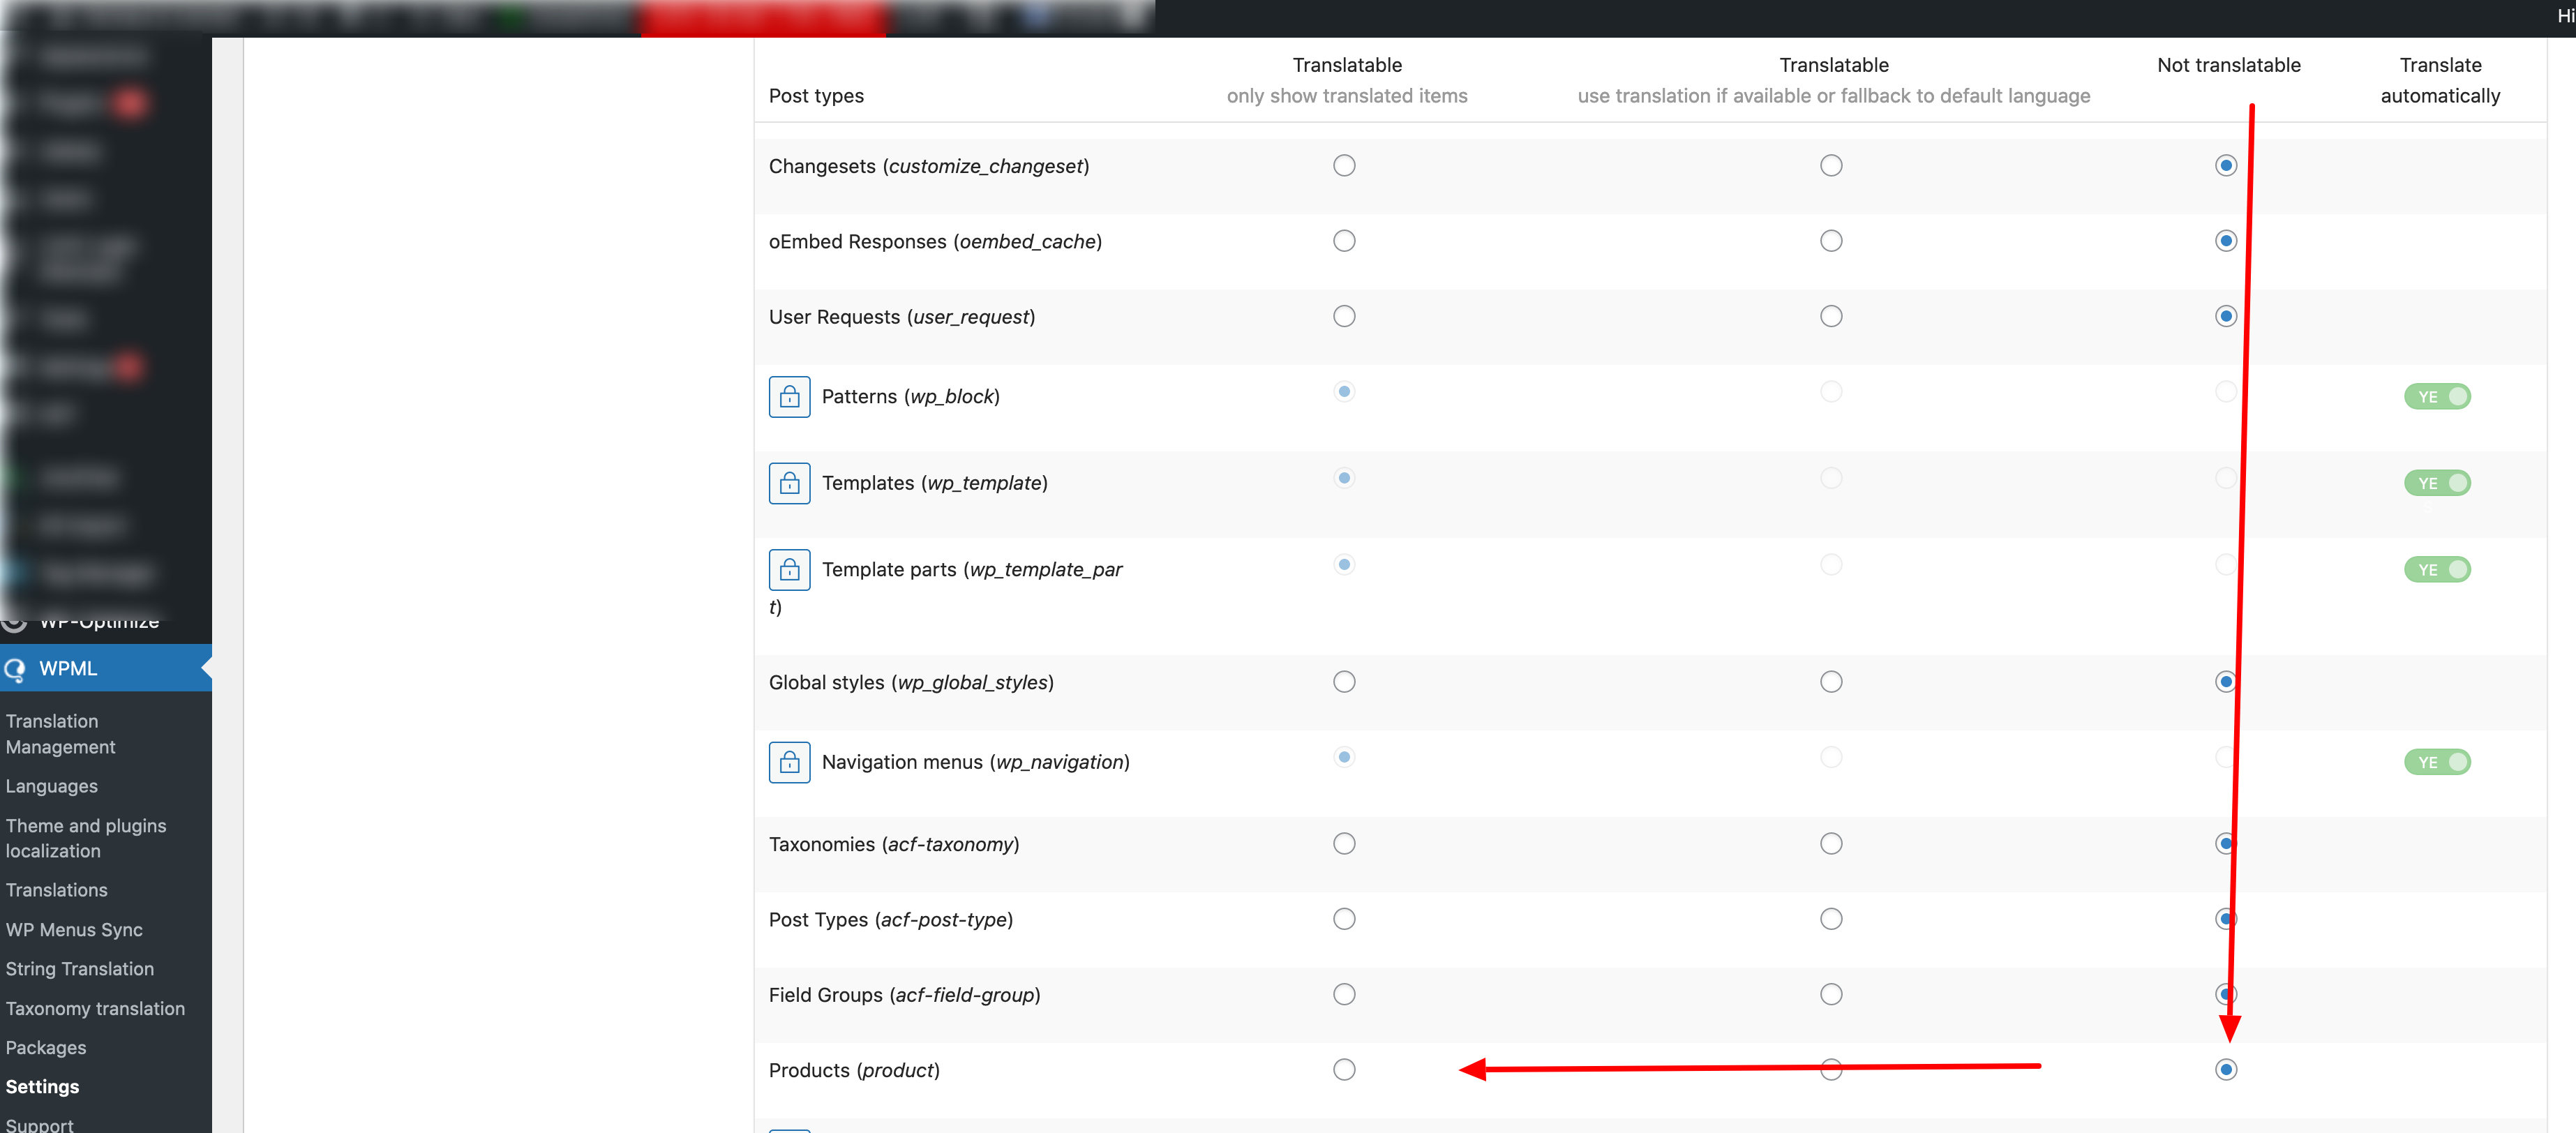
Task: Click 'Global styles (wp_global_styles)' label
Action: [x=911, y=683]
